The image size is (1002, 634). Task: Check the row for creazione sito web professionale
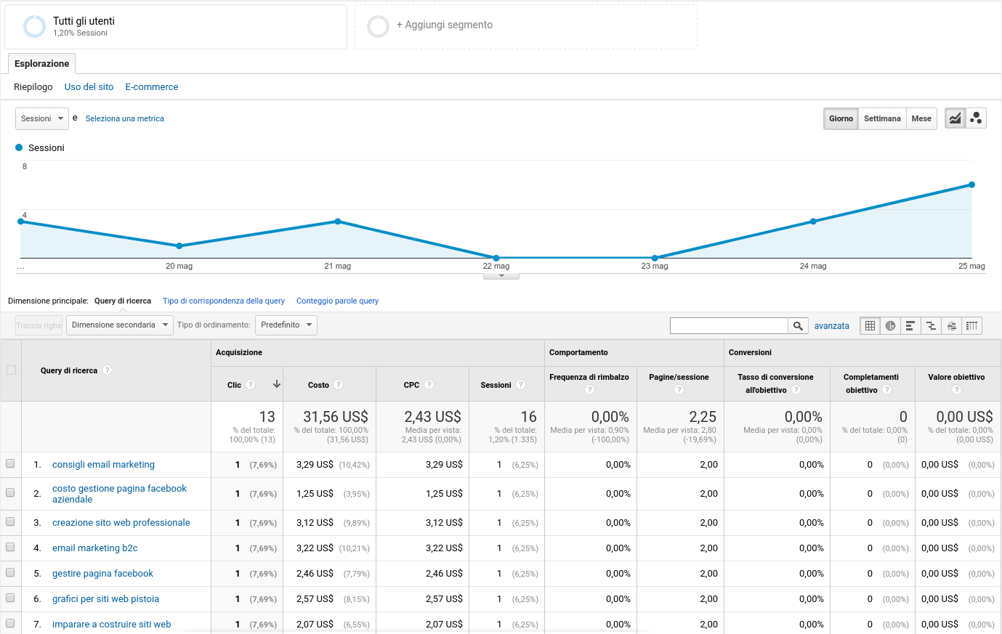tap(10, 521)
